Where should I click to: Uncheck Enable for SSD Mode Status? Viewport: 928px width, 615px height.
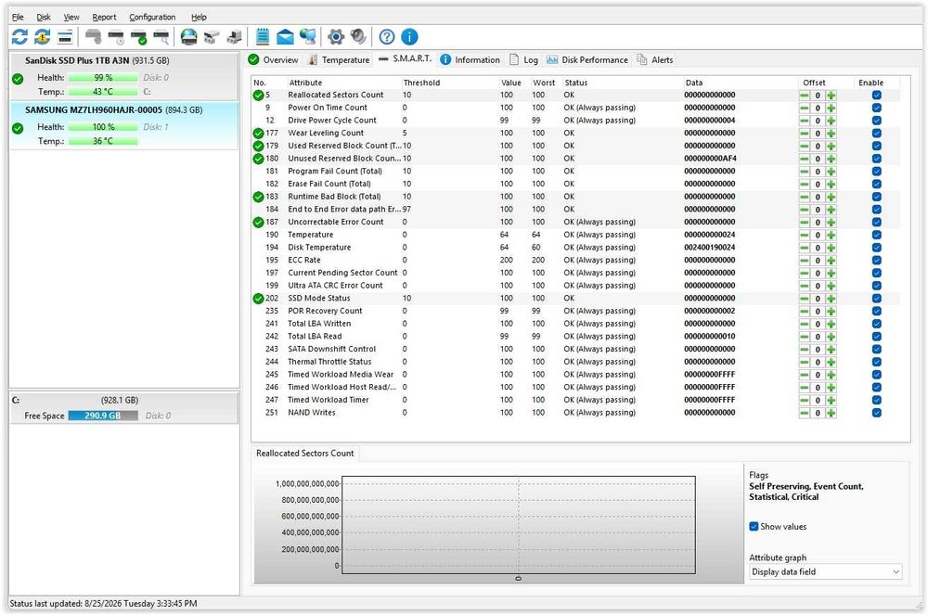(x=877, y=299)
